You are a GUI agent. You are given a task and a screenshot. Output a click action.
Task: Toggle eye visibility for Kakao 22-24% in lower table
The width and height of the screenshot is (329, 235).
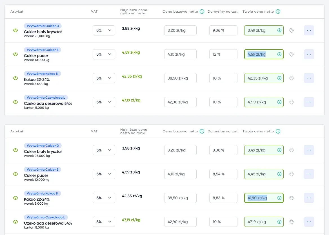[x=15, y=198]
